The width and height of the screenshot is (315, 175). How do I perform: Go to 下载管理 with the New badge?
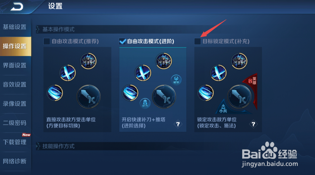(15, 142)
